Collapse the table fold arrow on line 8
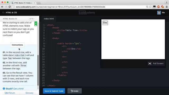The width and height of the screenshot is (169, 95). 46,44
